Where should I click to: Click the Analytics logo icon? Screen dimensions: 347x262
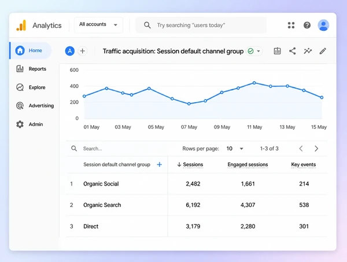click(21, 26)
